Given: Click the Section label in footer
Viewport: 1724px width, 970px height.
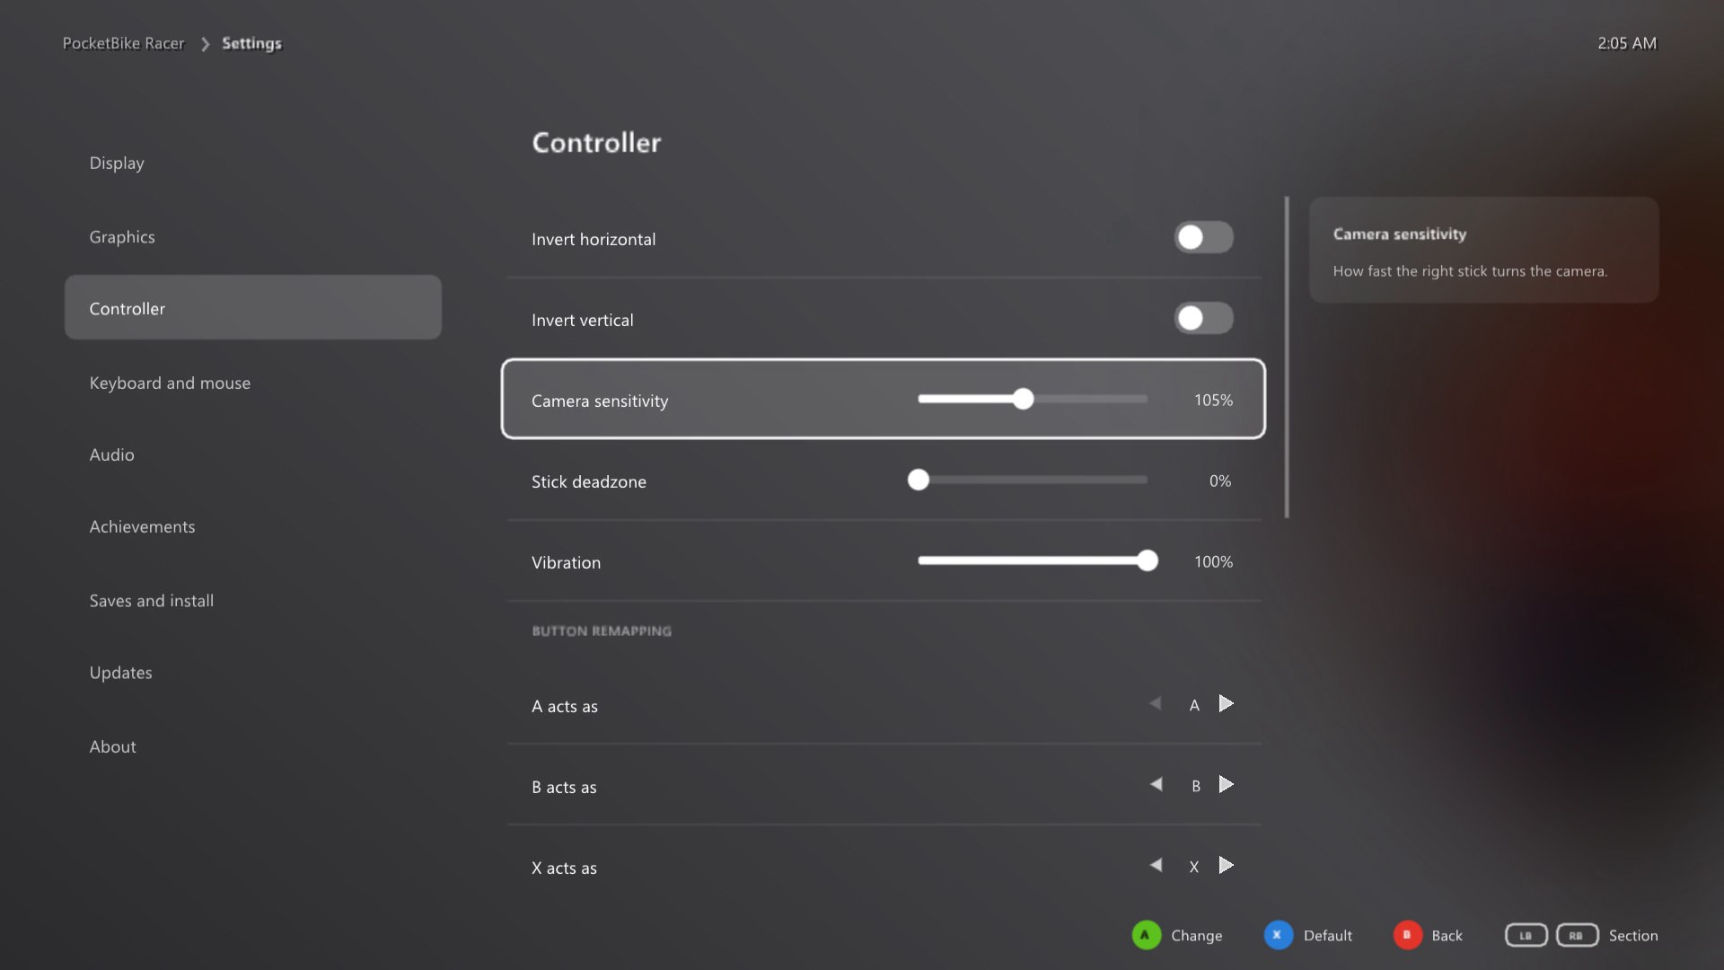Looking at the screenshot, I should 1633,935.
